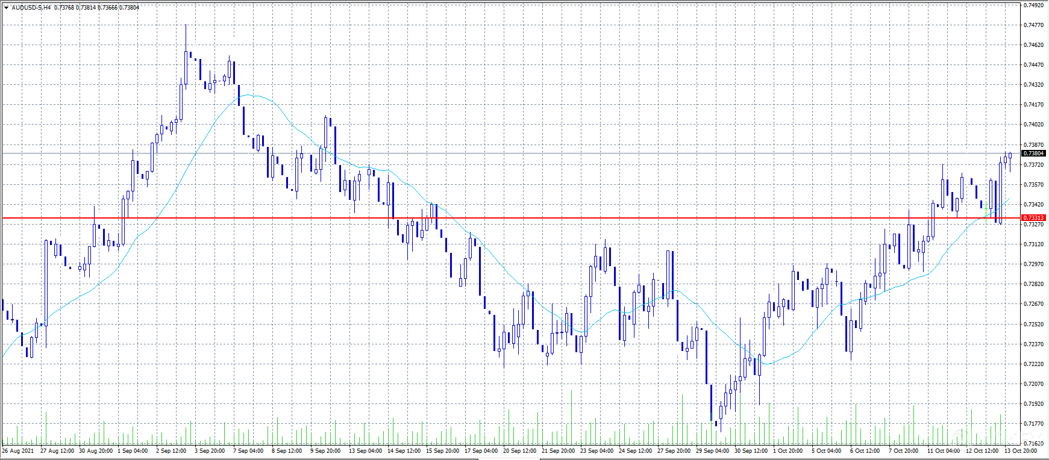Click the 29 Sep 04:00 time label
This screenshot has height=460, width=1049.
pyautogui.click(x=712, y=450)
